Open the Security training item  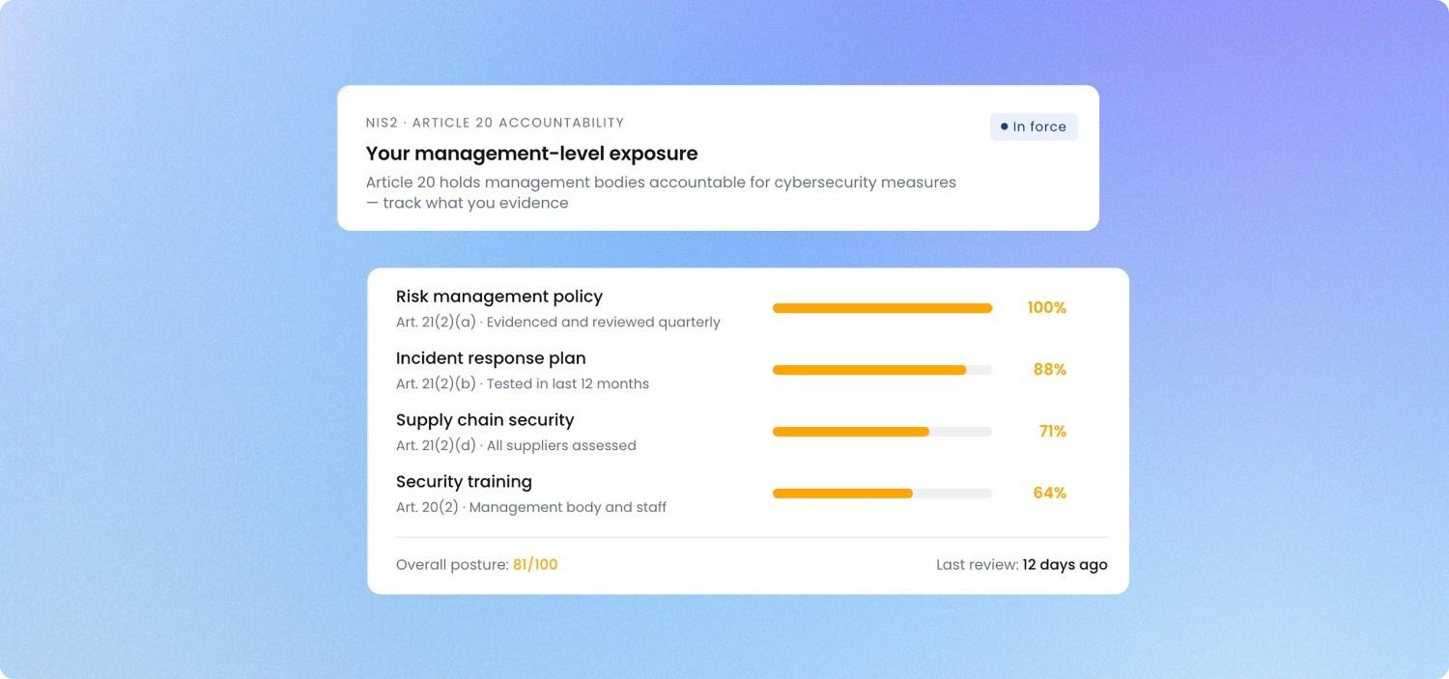click(x=464, y=482)
